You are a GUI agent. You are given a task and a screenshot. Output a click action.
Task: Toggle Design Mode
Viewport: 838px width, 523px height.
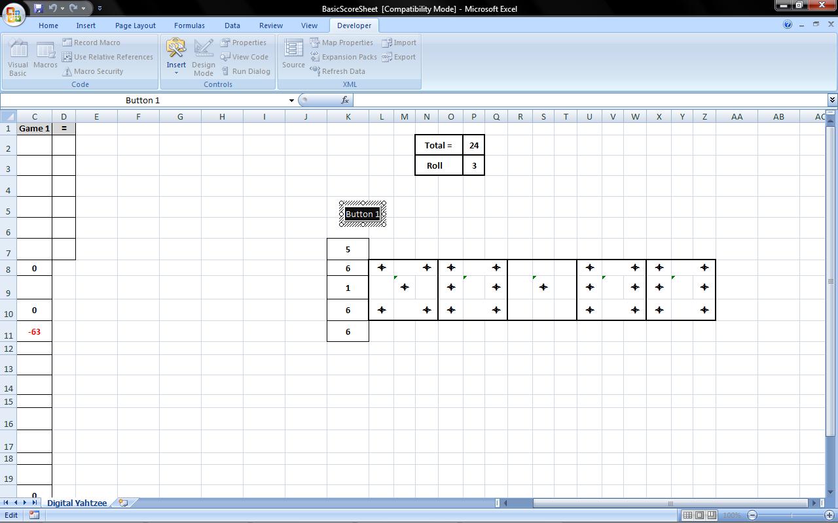click(204, 57)
